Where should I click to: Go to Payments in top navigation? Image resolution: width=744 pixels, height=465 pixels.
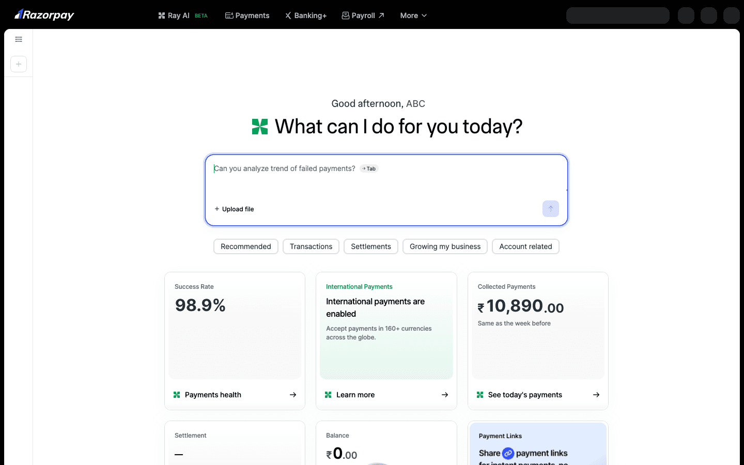(x=247, y=16)
